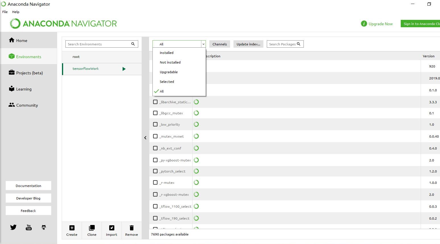The width and height of the screenshot is (440, 244).
Task: Click the Feedback button
Action: point(28,211)
